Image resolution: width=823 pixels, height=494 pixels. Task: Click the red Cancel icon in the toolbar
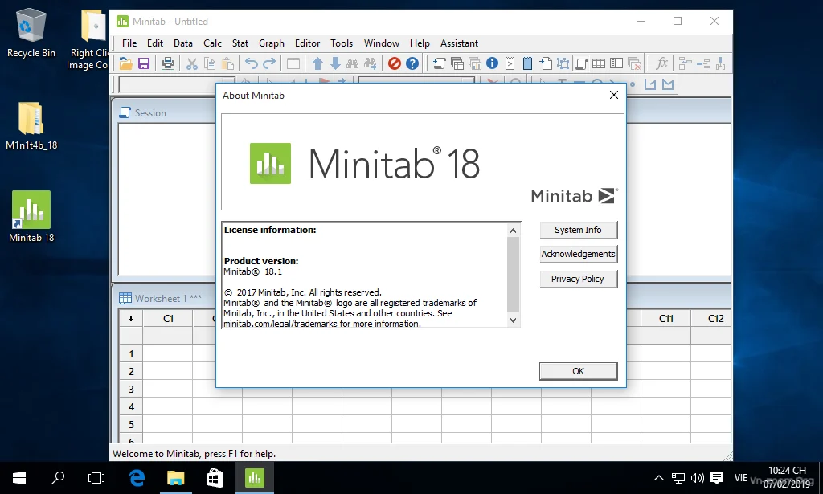click(x=395, y=63)
